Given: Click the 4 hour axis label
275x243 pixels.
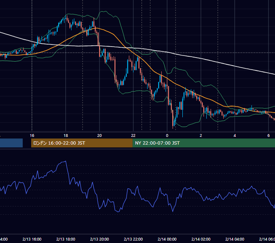Looking at the screenshot, I should click(x=235, y=135).
